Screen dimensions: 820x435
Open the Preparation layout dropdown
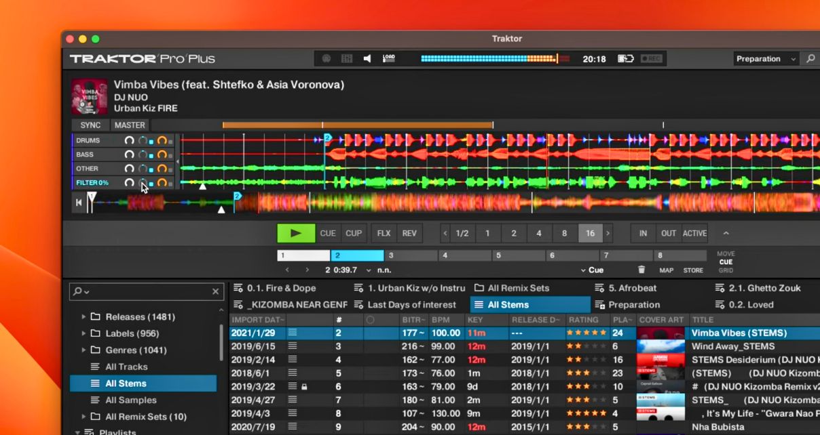pyautogui.click(x=766, y=59)
